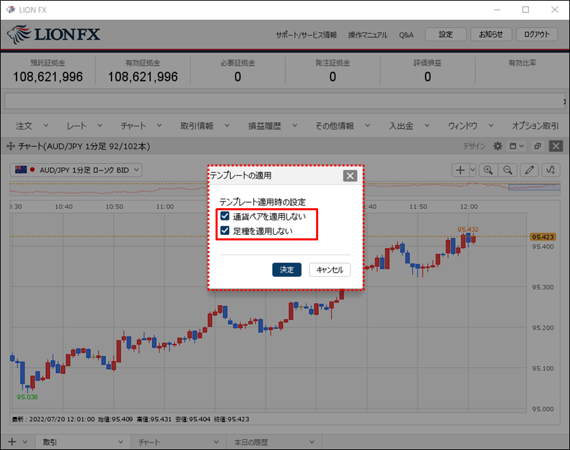Screen dimensions: 570x450
Task: Click the chart title チャート(AUD/JPY 1分足 92/102本)
Action: pyautogui.click(x=84, y=147)
